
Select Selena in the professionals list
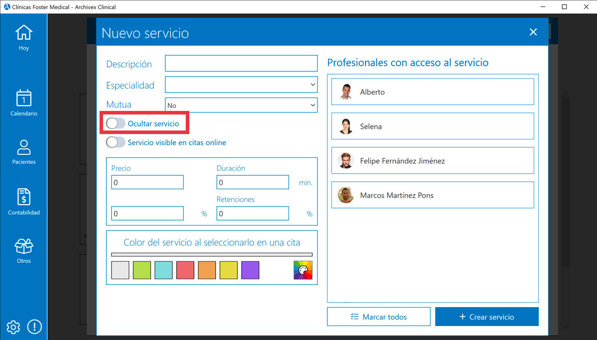[x=432, y=126]
